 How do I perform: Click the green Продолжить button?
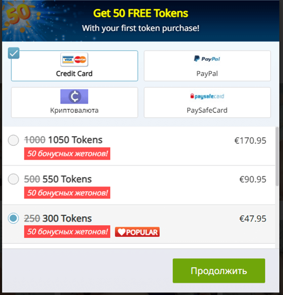[x=219, y=271]
